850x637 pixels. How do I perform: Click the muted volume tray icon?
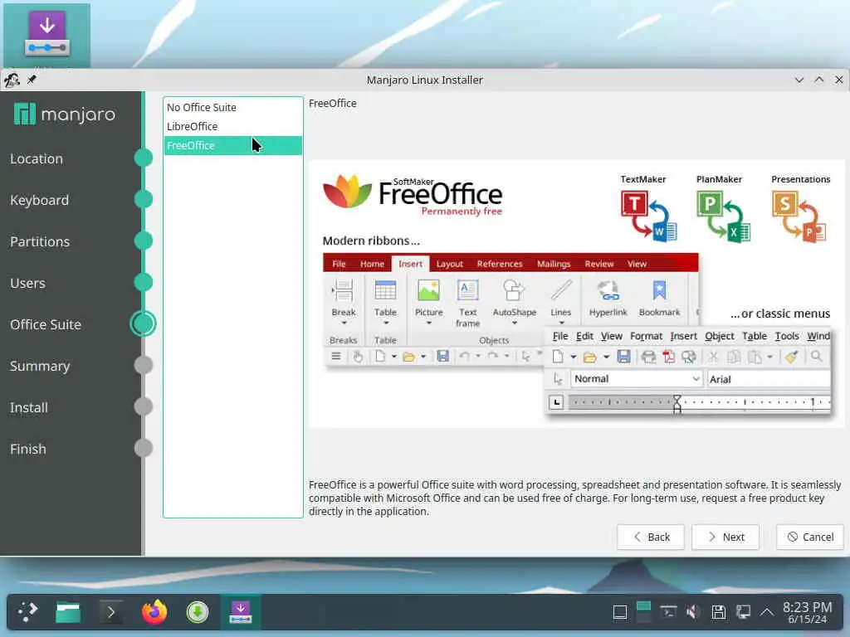pyautogui.click(x=693, y=612)
